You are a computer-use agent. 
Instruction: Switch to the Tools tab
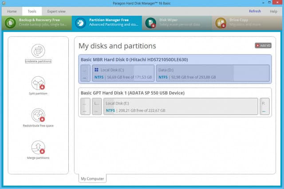(x=32, y=11)
